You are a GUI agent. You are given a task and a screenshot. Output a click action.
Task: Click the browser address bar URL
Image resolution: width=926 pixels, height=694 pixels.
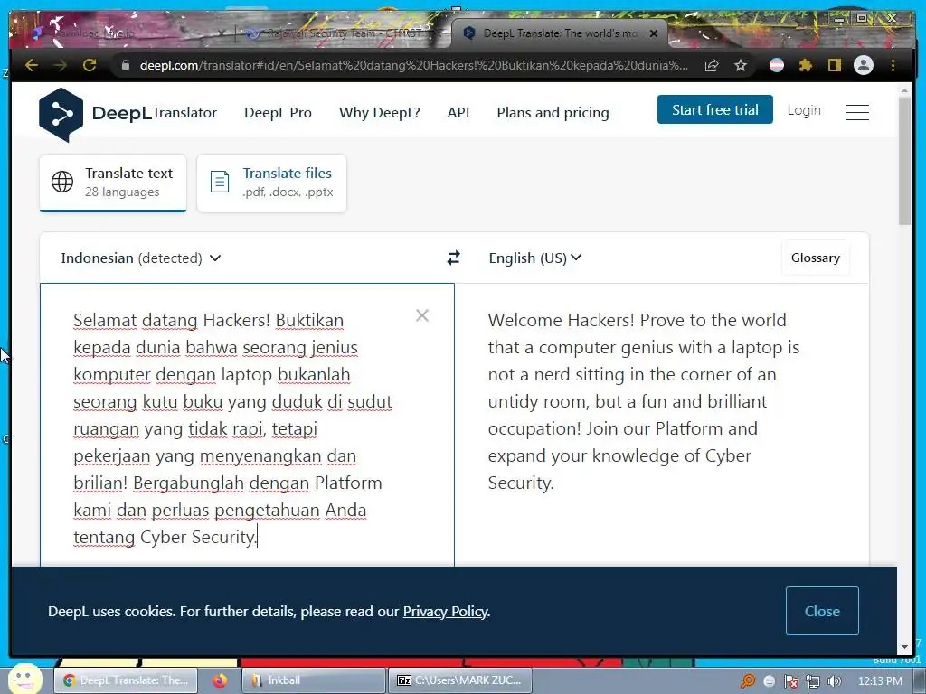413,65
